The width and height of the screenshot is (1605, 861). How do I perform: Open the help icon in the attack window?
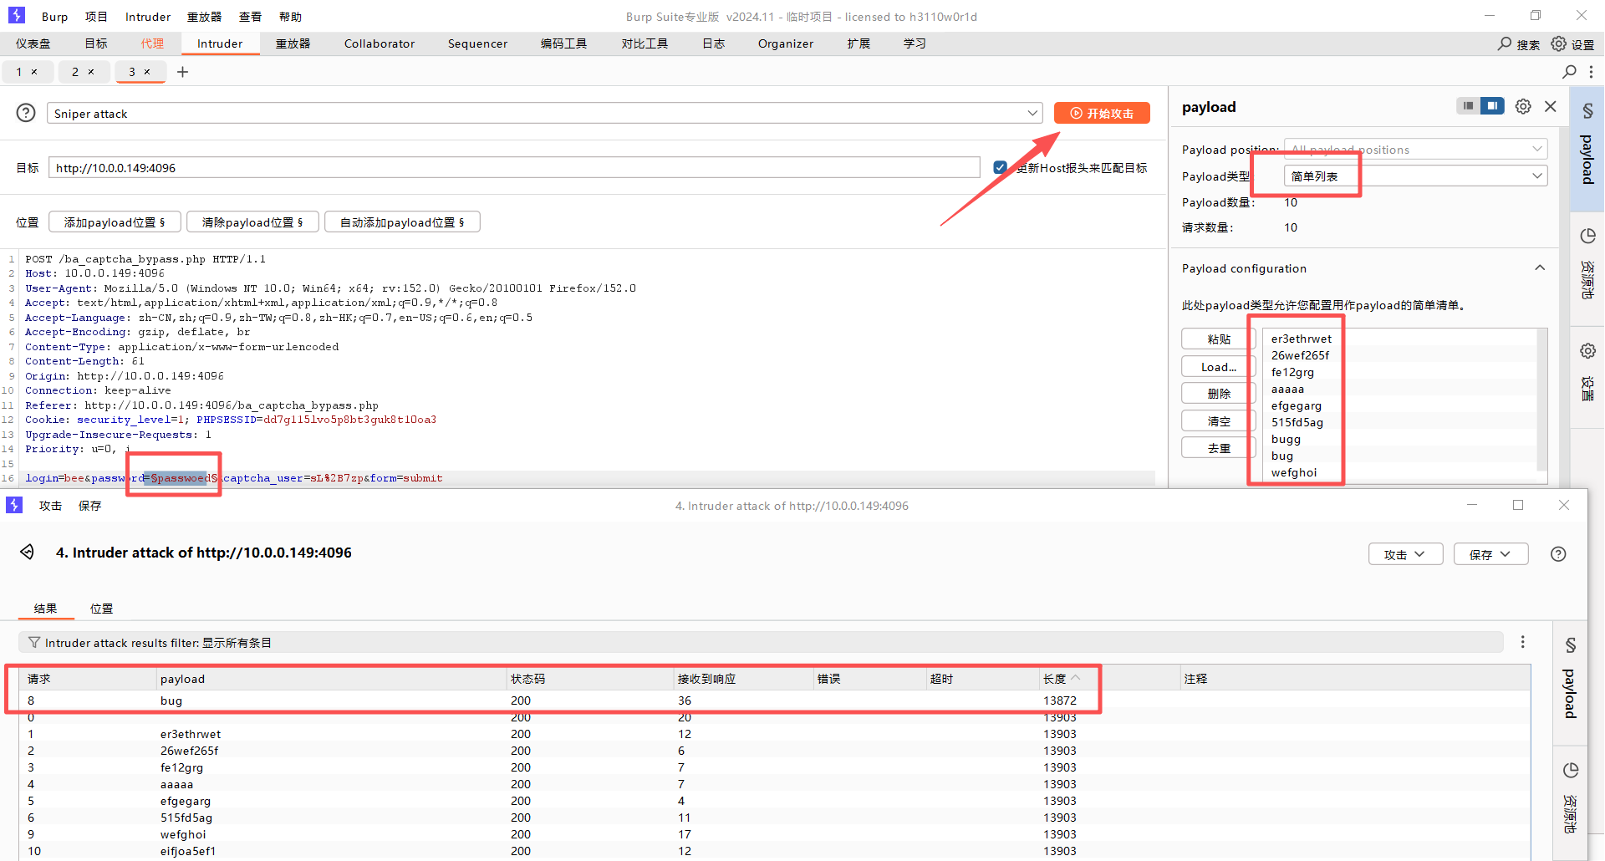(x=1558, y=554)
